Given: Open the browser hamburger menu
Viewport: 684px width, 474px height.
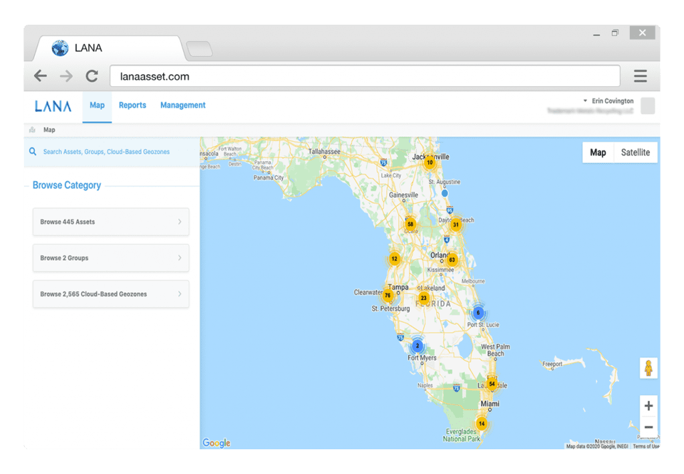Looking at the screenshot, I should [x=642, y=76].
